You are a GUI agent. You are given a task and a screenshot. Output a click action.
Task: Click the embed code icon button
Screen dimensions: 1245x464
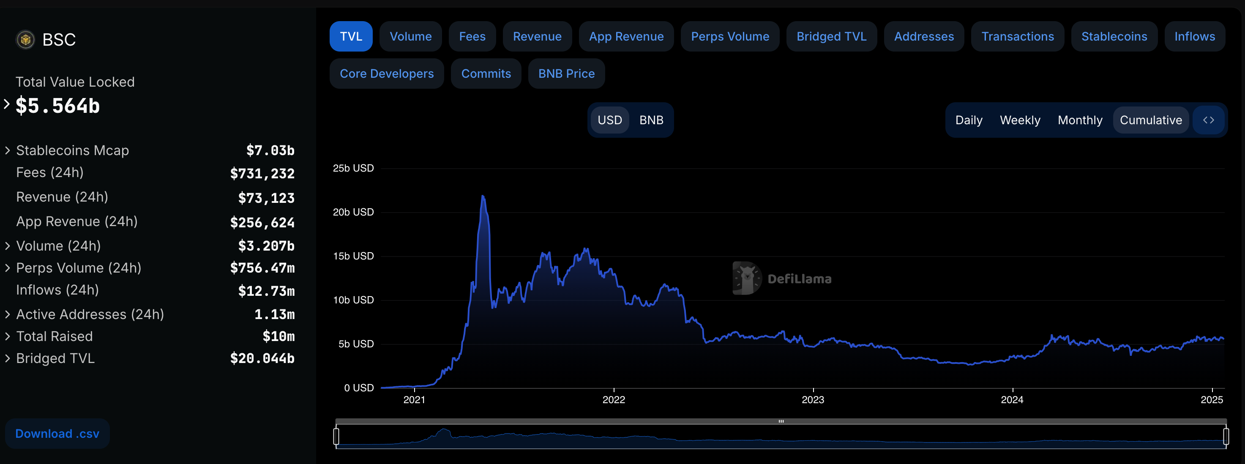pos(1208,120)
